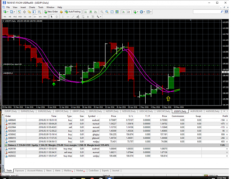The height and width of the screenshot is (179, 231).
Task: Open a new chart window
Action: tap(5, 12)
